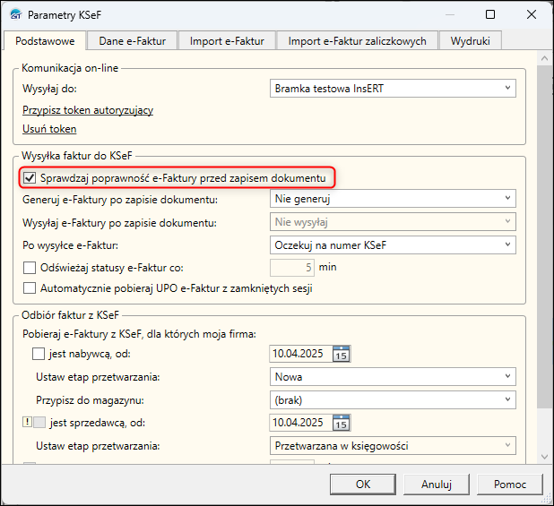Click the Parametry KSeF title bar icon
The image size is (554, 506).
point(15,15)
